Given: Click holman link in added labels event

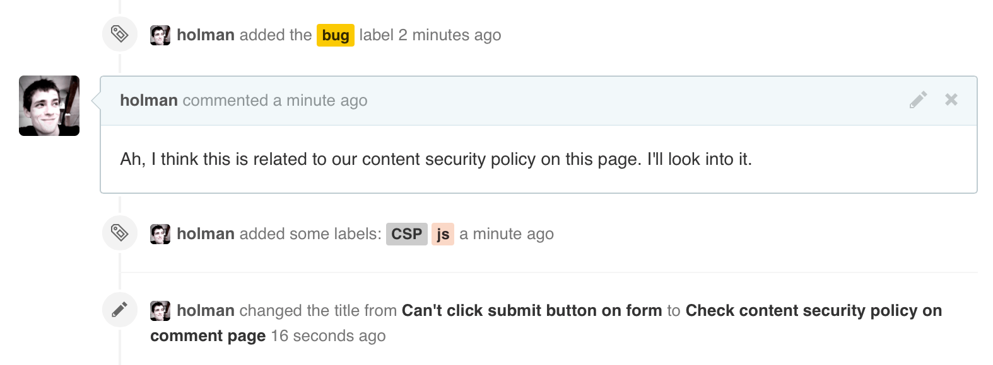Looking at the screenshot, I should [206, 234].
